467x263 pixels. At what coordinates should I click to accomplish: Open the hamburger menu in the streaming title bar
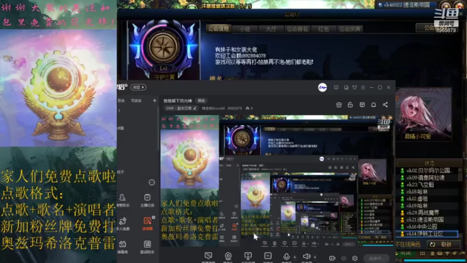pos(363,87)
